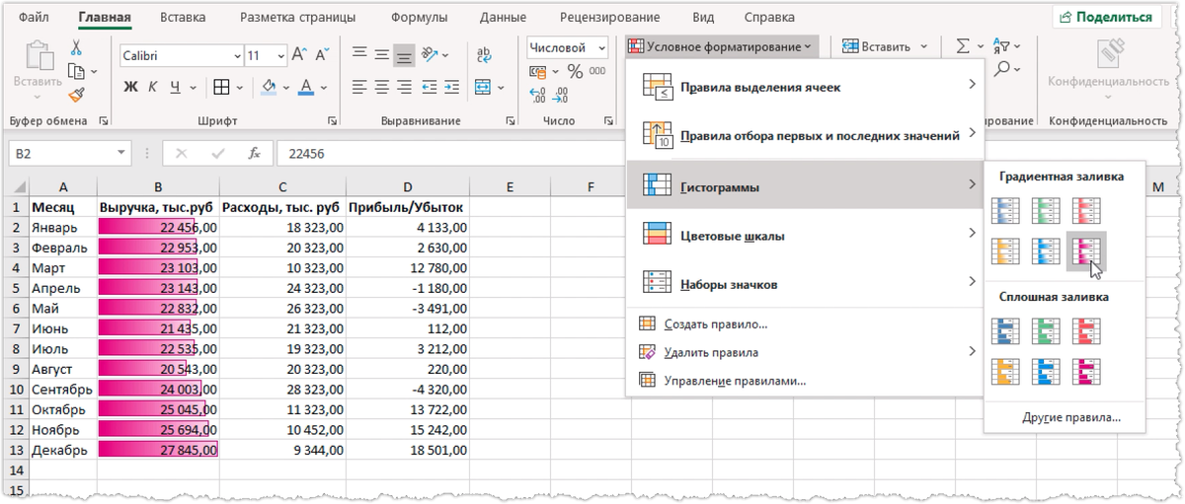Open font name Calibri dropdown
Screen dimensions: 1185x504
pos(237,56)
